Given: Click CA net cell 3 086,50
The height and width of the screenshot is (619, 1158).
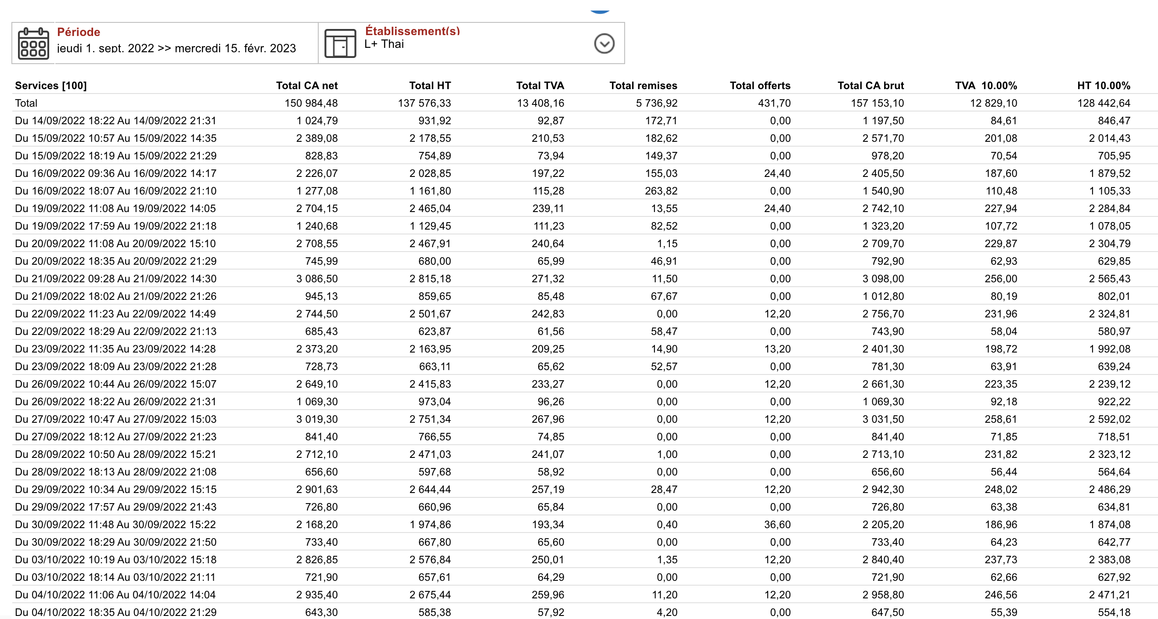Looking at the screenshot, I should pyautogui.click(x=317, y=278).
